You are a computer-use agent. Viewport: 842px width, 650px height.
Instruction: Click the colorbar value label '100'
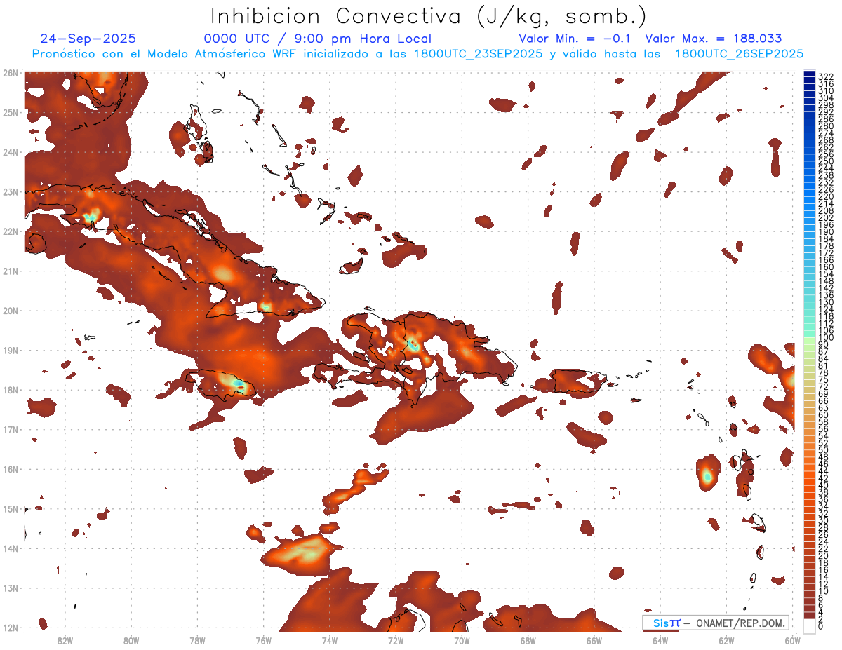pos(825,339)
